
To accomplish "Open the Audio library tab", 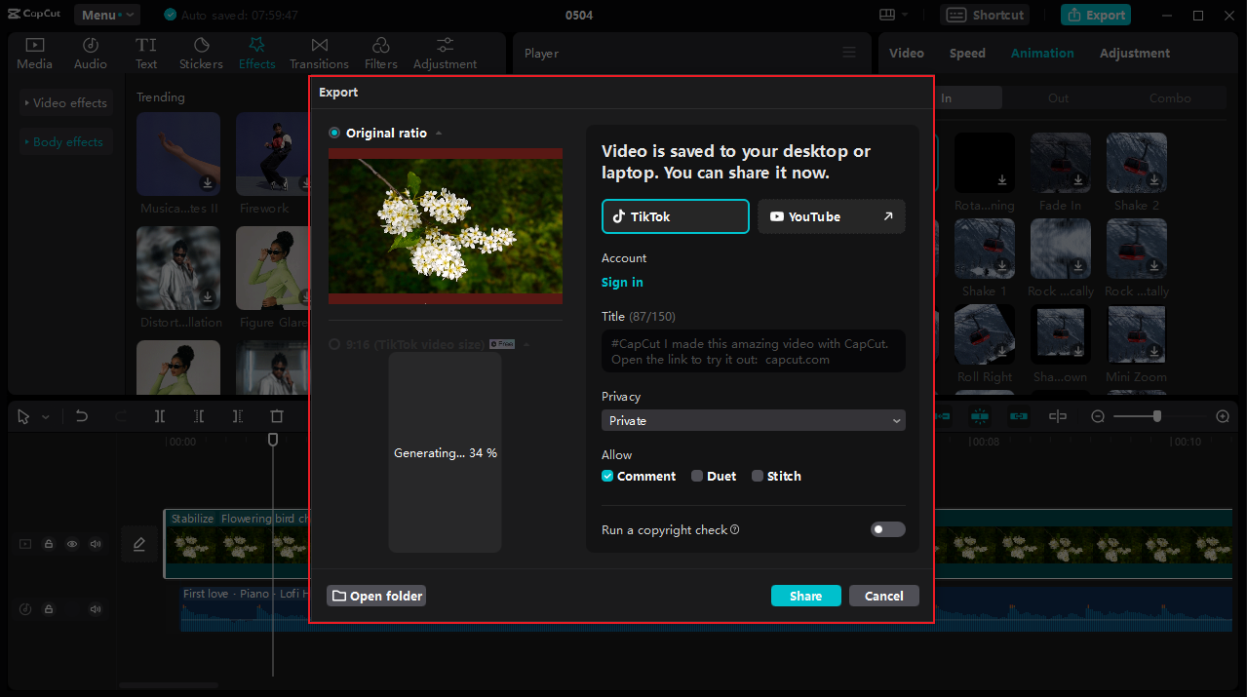I will tap(91, 54).
